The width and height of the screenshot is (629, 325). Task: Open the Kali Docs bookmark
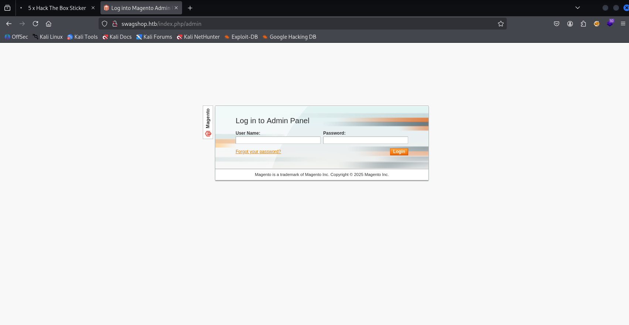coord(117,37)
